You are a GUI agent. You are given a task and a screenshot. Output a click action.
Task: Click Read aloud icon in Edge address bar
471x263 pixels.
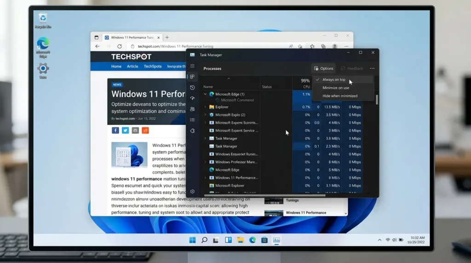[x=291, y=46]
